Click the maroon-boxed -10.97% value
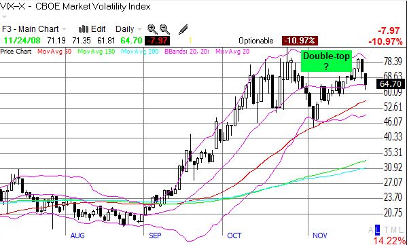The height and width of the screenshot is (245, 407). [x=300, y=41]
